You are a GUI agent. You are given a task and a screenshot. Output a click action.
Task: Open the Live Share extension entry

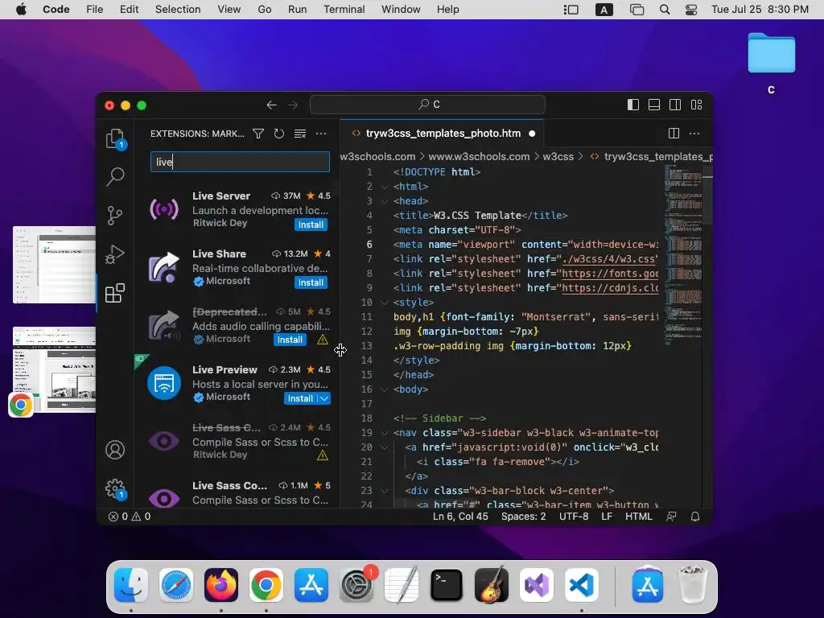click(239, 267)
